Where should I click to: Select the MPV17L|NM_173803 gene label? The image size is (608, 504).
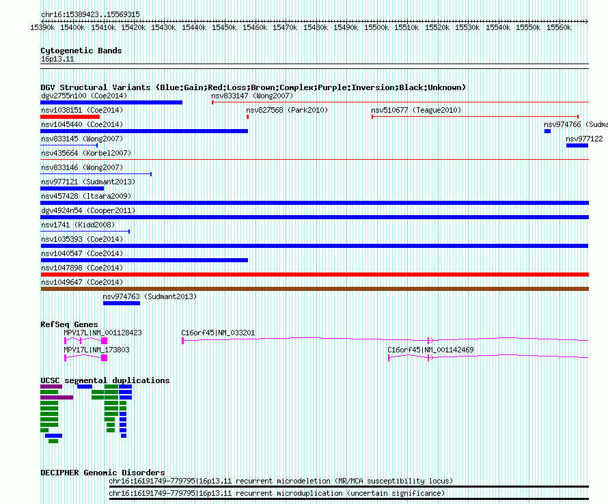click(96, 350)
